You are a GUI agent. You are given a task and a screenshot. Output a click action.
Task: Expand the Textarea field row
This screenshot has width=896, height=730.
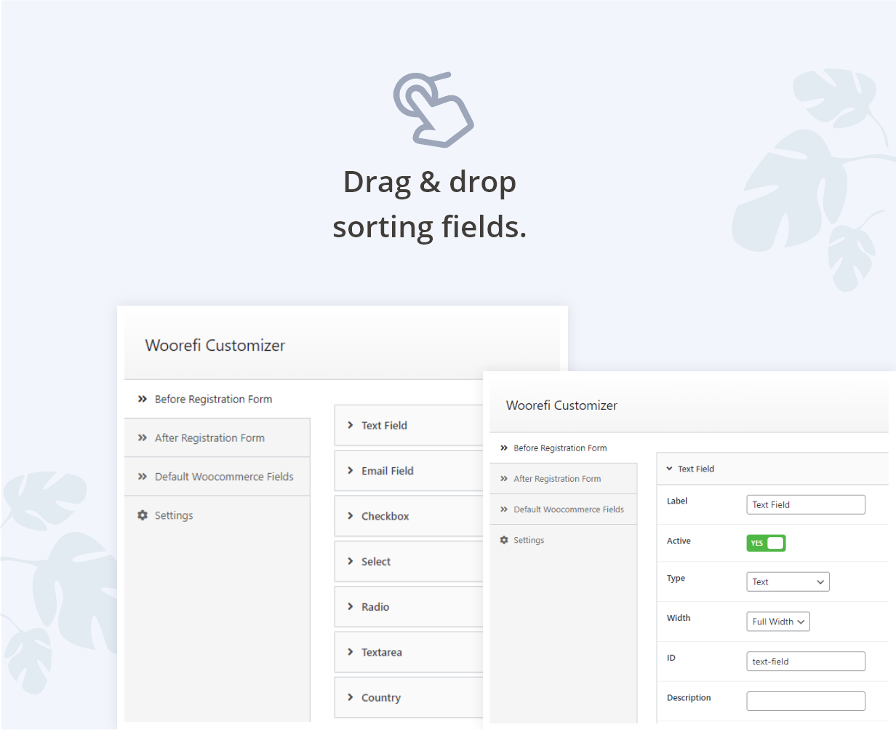pyautogui.click(x=409, y=652)
